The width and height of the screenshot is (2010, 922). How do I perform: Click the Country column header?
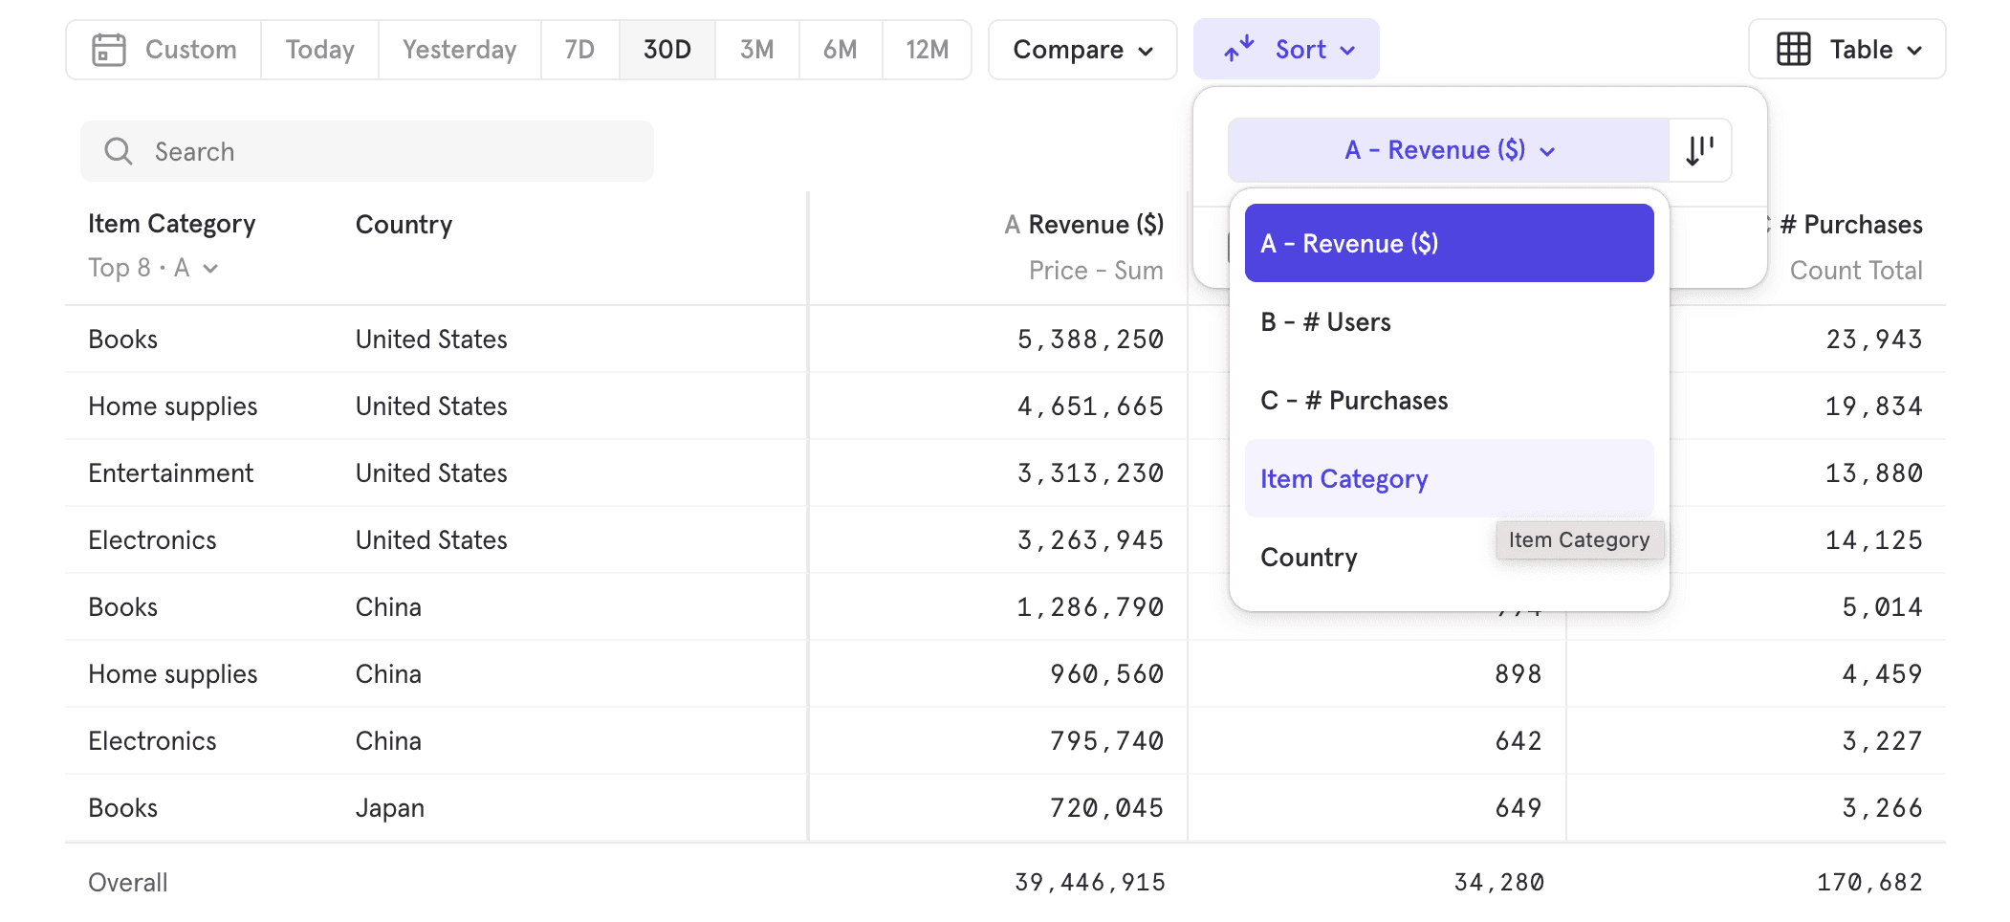(x=404, y=225)
